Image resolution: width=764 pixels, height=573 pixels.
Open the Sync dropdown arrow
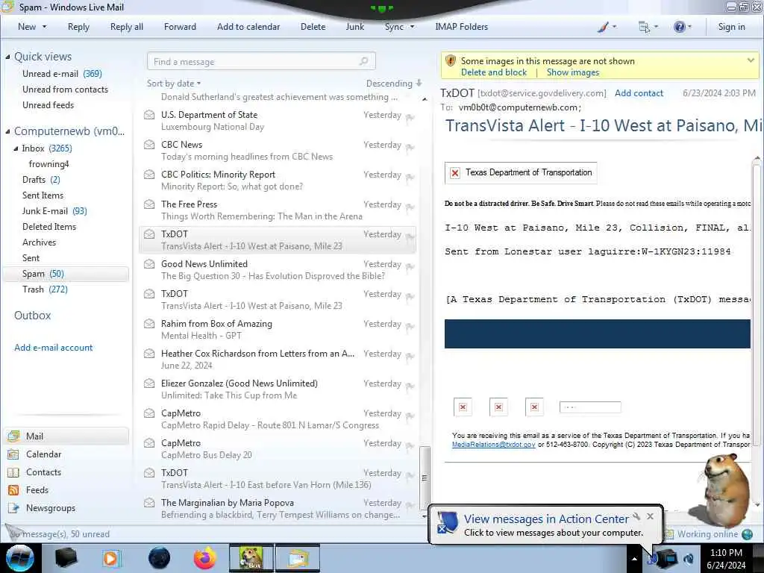tap(412, 27)
